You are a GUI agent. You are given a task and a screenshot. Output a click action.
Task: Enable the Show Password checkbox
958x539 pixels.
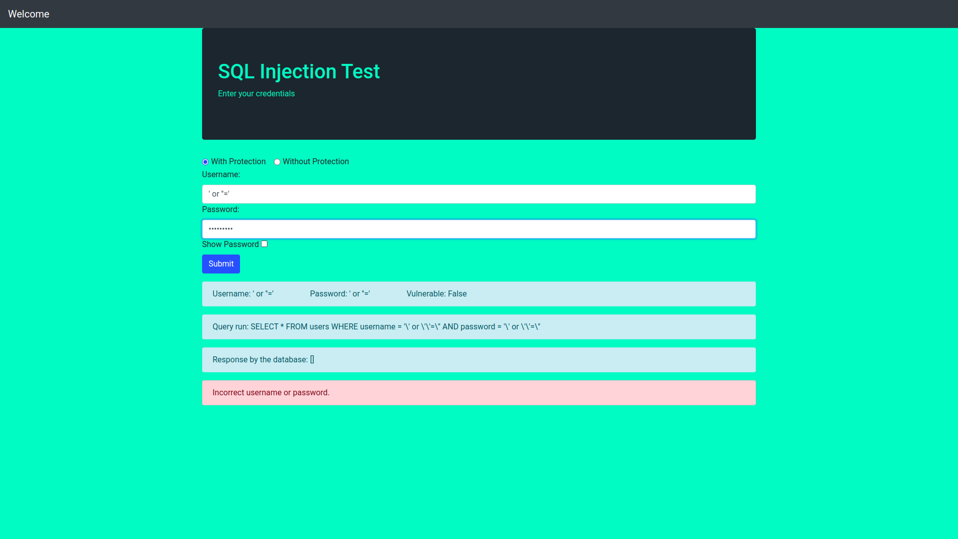(x=264, y=244)
